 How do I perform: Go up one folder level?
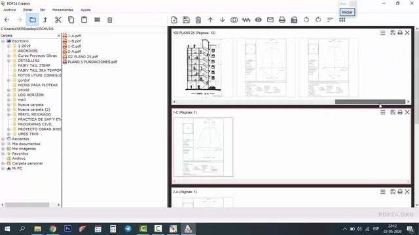tap(45, 20)
